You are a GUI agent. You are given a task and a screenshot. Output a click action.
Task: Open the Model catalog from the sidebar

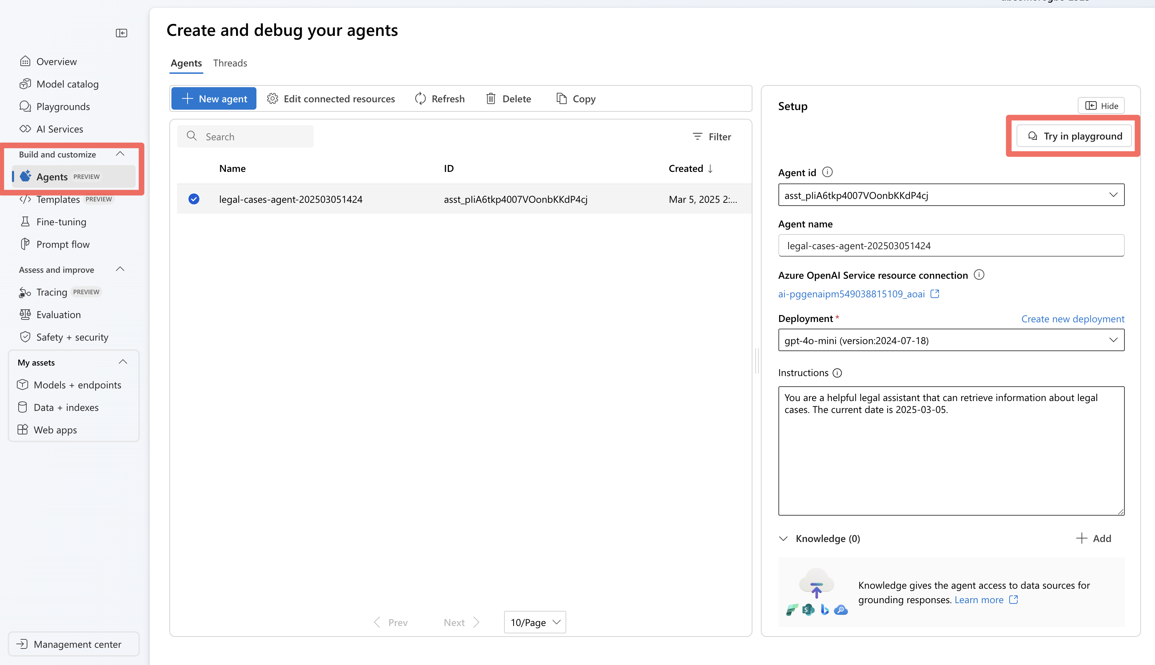(x=67, y=84)
